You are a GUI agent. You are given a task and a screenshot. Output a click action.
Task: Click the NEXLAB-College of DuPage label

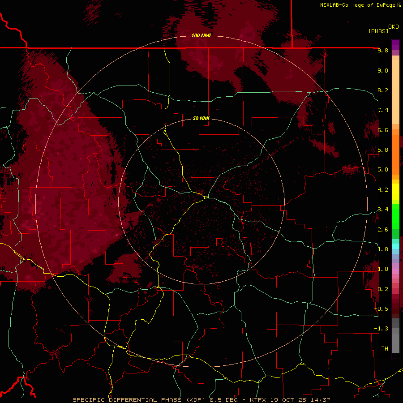357,5
